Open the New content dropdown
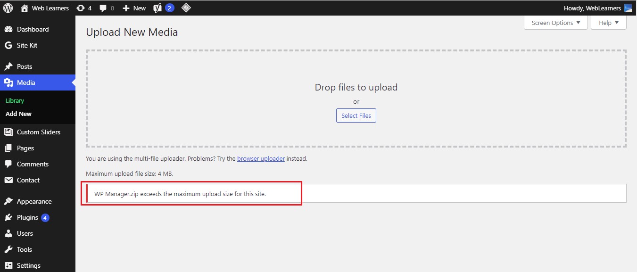637x272 pixels. pos(134,8)
